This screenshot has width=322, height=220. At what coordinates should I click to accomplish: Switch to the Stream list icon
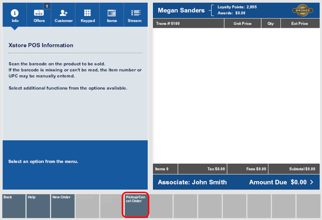[136, 13]
